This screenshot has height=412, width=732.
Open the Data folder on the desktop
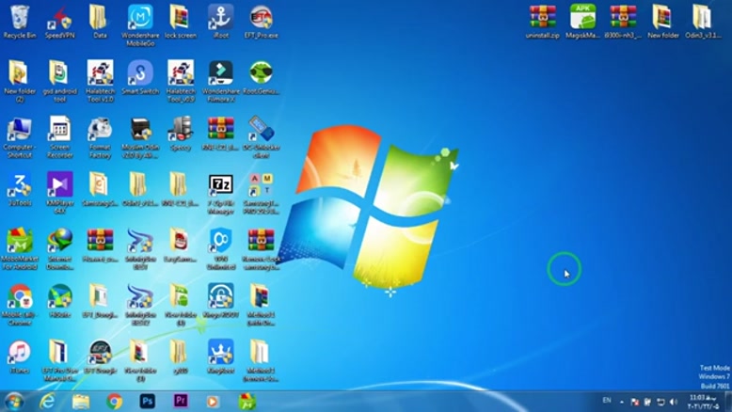click(x=100, y=22)
